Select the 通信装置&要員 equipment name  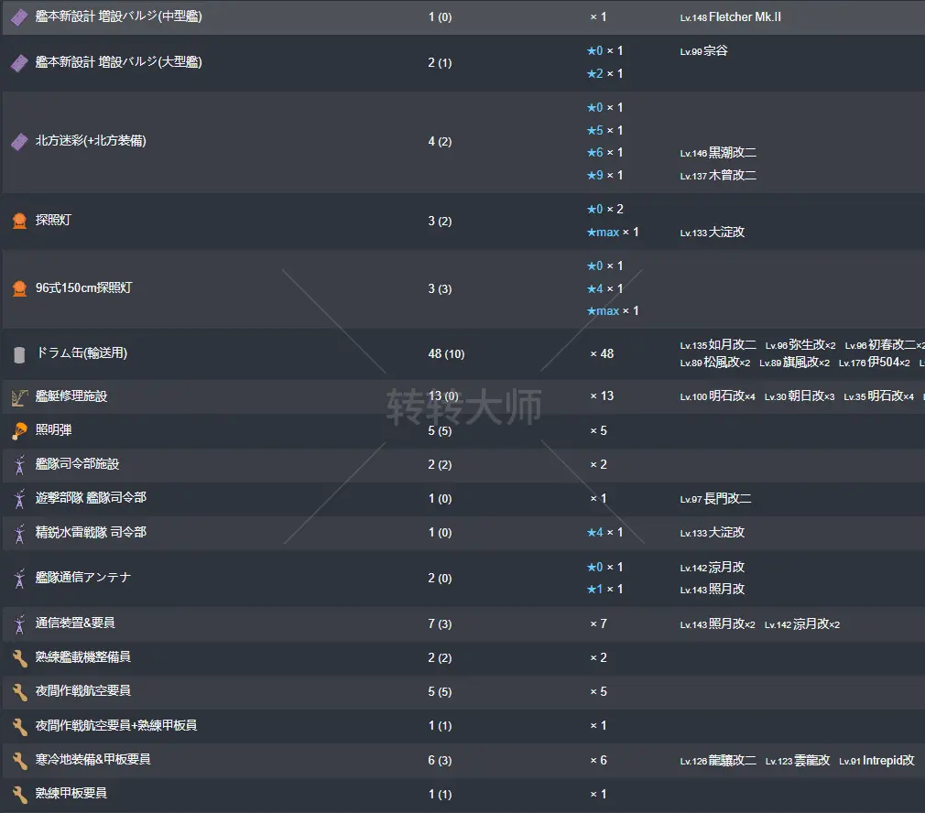(75, 623)
